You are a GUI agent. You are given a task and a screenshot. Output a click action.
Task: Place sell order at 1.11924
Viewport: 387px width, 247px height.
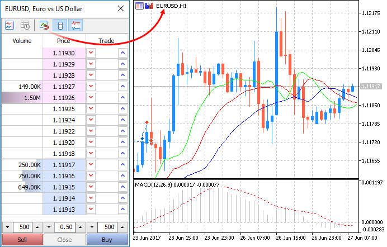[x=91, y=120]
